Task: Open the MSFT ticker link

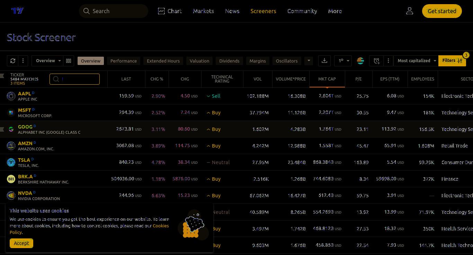Action: tap(24, 110)
